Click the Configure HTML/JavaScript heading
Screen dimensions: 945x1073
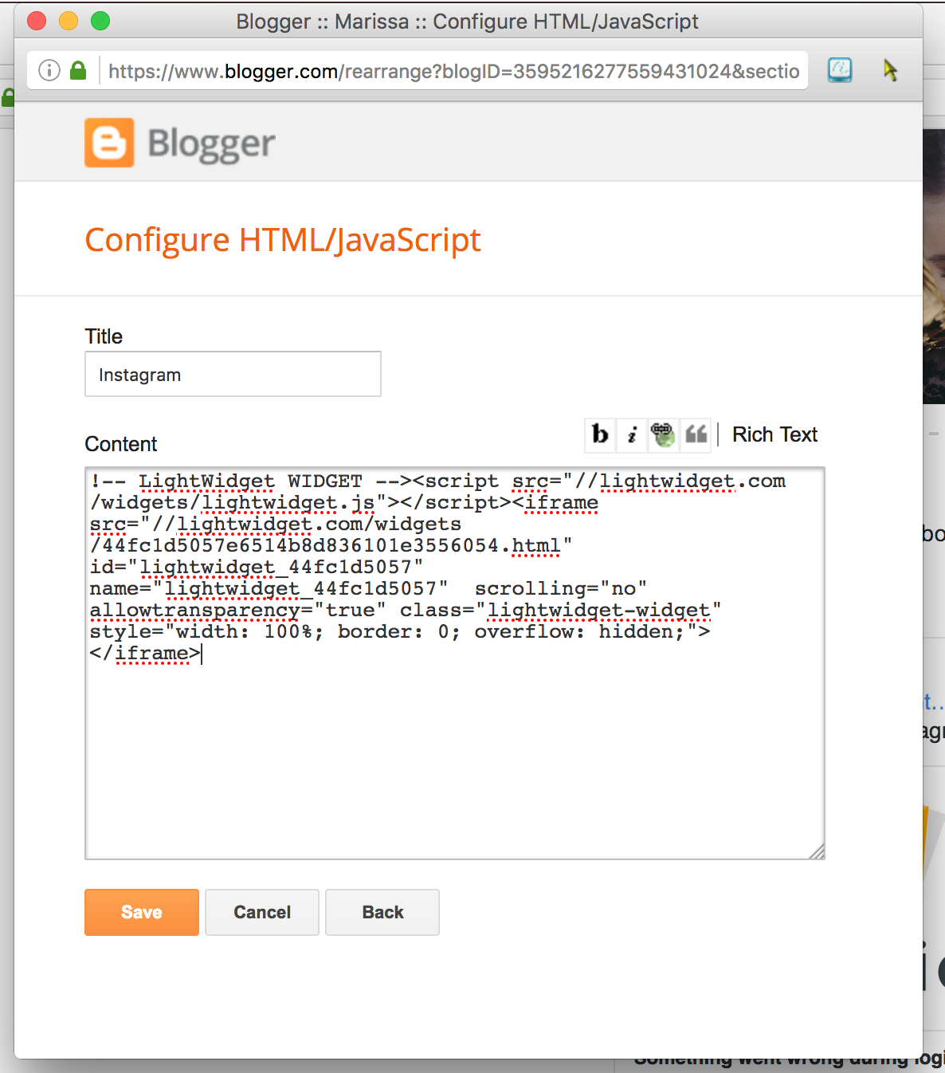283,240
